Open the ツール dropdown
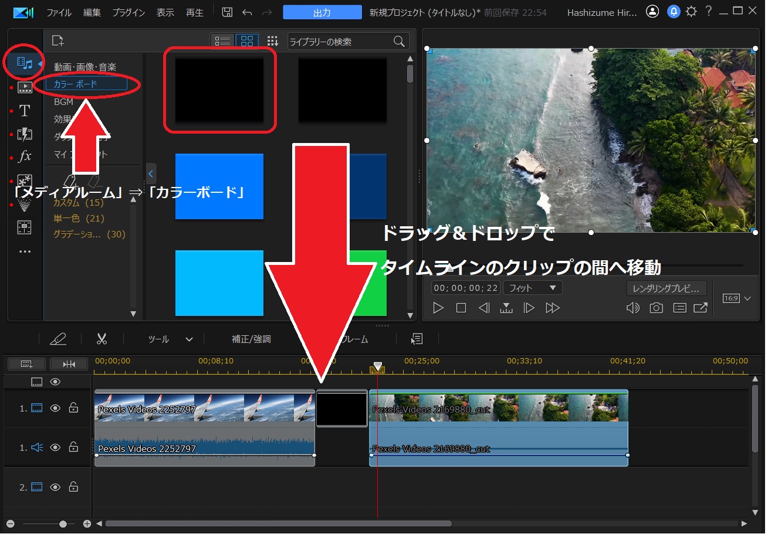768x534 pixels. point(170,339)
